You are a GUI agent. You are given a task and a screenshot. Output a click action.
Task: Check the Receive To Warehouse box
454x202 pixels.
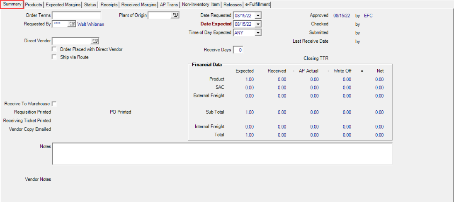(x=54, y=104)
